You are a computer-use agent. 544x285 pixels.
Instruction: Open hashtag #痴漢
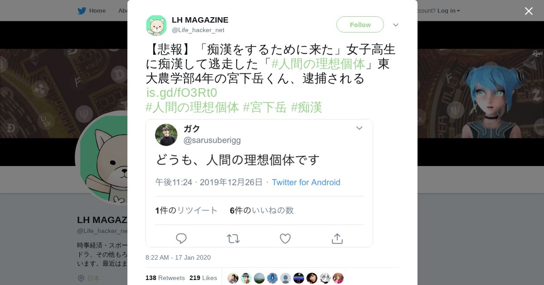306,107
